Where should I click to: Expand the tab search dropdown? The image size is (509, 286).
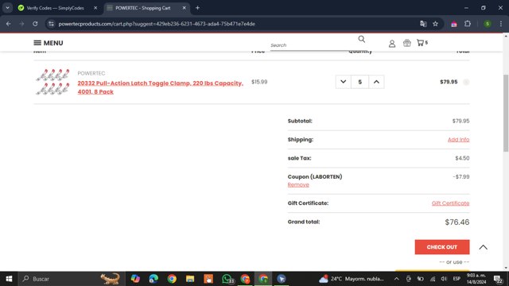tap(7, 8)
